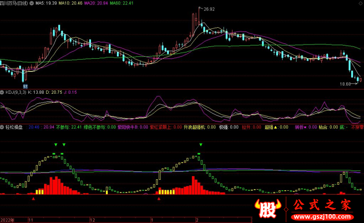Viewport: 364px width, 223px height.
Task: Jump to month 12 on date axis
Action: coord(92,220)
